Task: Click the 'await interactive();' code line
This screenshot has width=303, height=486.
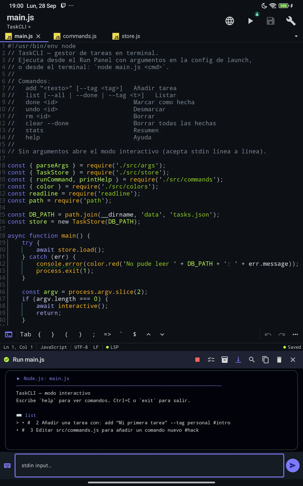Action: click(72, 306)
